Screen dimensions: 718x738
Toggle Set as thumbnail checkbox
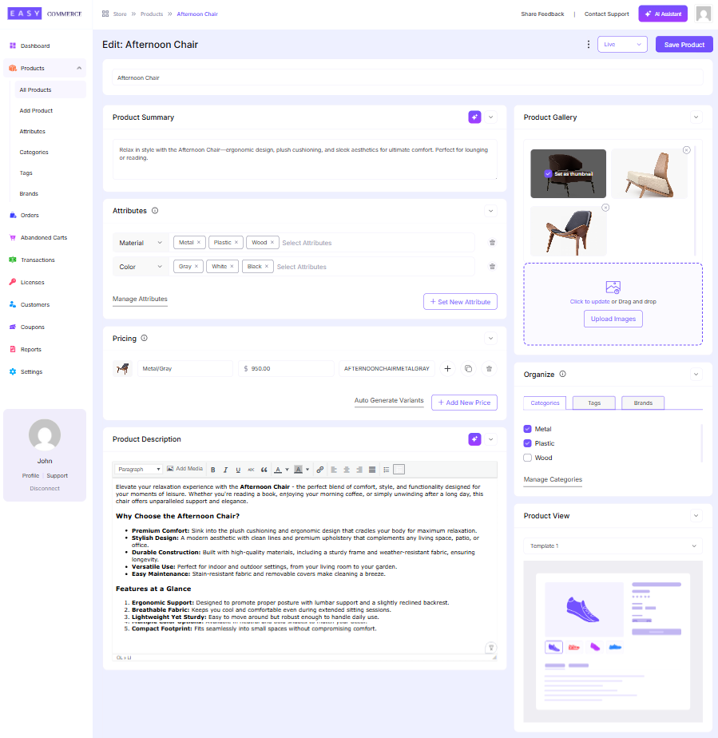point(548,173)
